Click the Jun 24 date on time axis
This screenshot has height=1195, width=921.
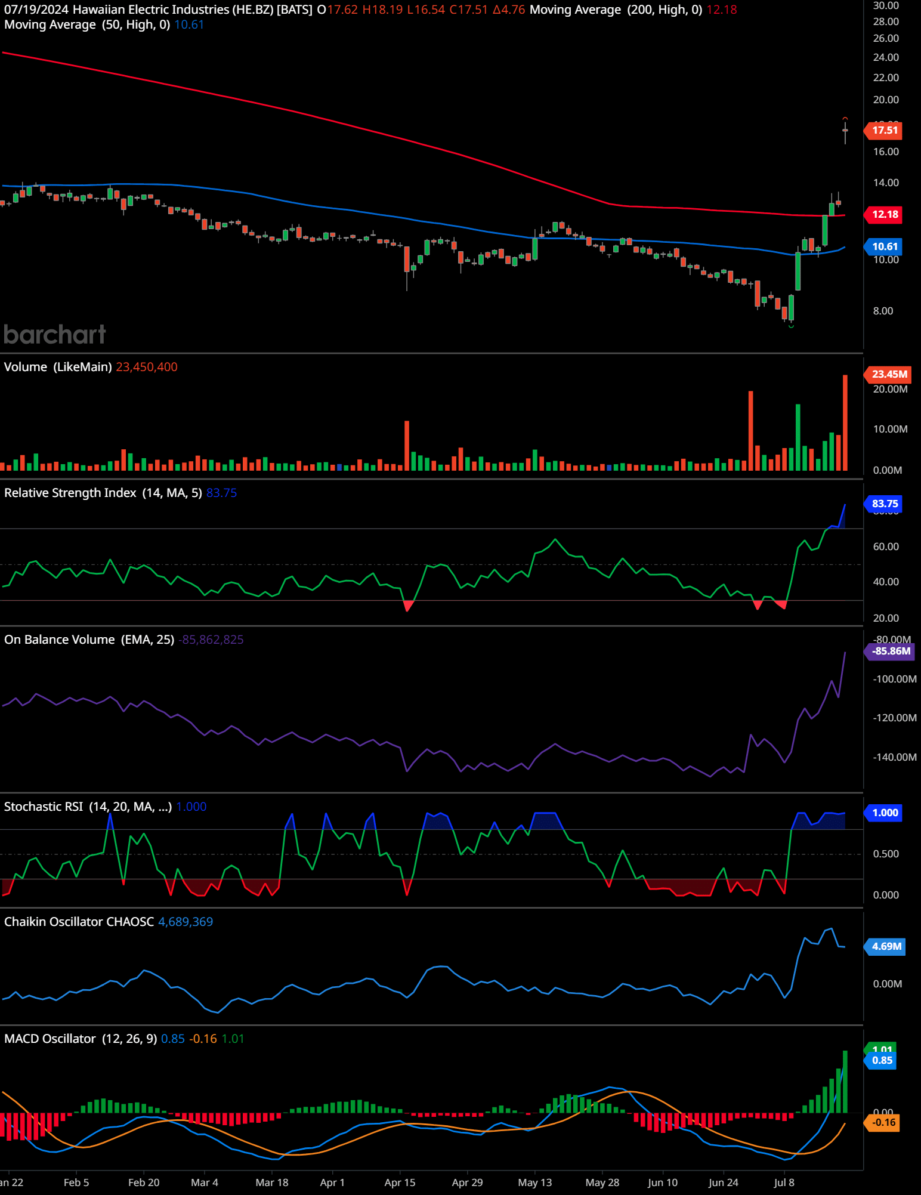pyautogui.click(x=723, y=1182)
